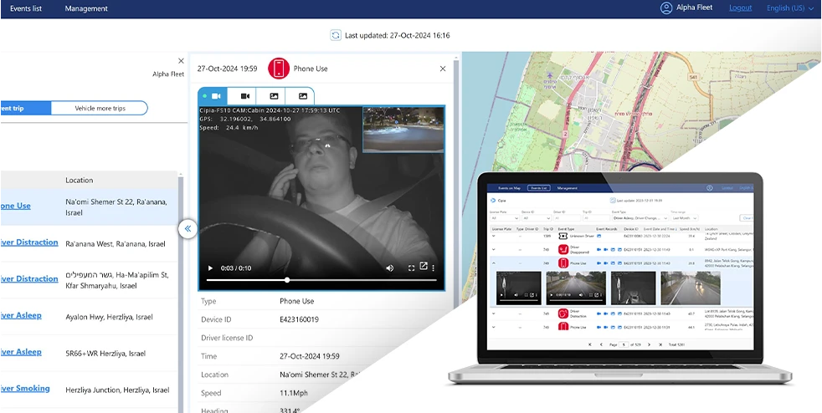This screenshot has height=413, width=822.
Task: Collapse the panel using the double-chevron button
Action: (x=188, y=228)
